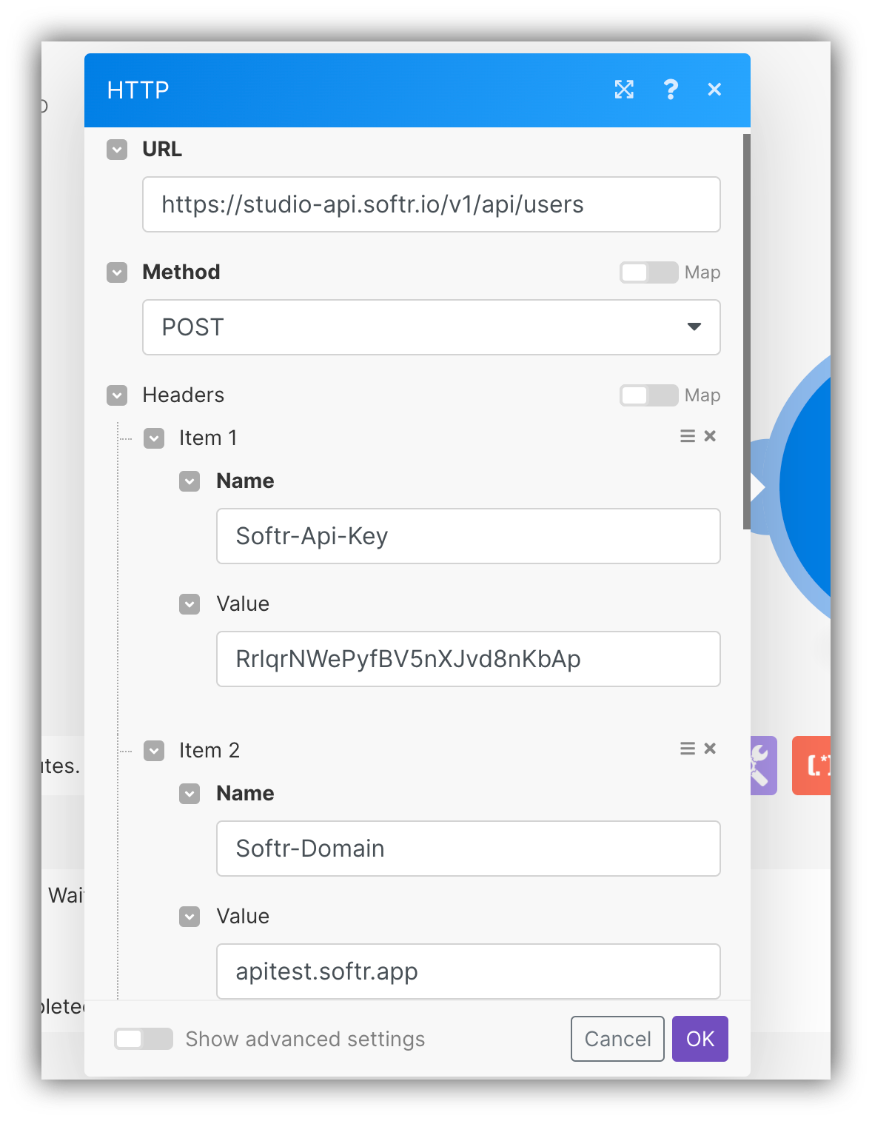The image size is (872, 1121).
Task: Click inside the URL input field
Action: [x=432, y=204]
